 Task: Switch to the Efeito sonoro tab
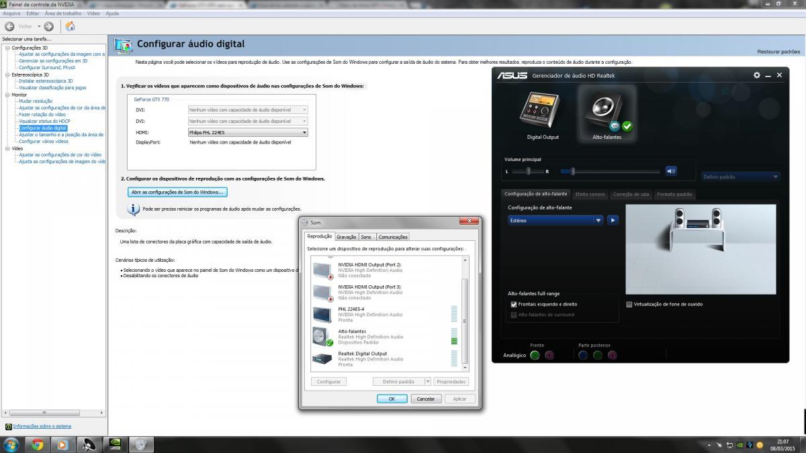click(x=590, y=194)
